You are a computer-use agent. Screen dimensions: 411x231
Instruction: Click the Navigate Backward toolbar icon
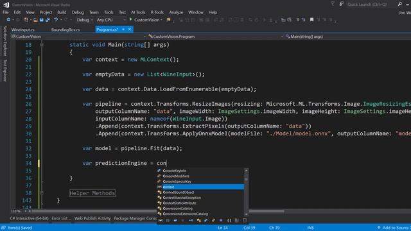8,20
